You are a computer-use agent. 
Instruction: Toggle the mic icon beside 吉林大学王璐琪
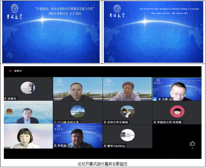[105, 122]
